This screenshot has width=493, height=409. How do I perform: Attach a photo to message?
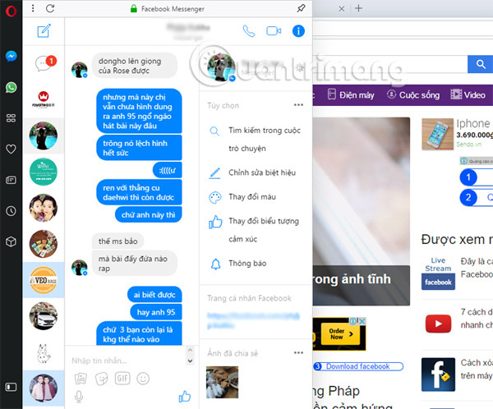tap(81, 379)
